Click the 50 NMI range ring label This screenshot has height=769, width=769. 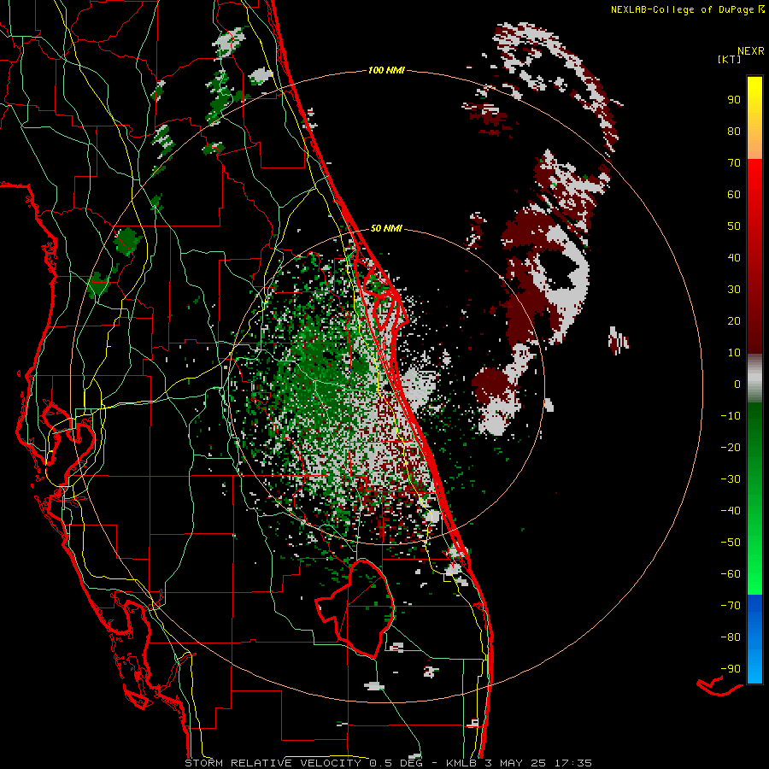click(386, 228)
